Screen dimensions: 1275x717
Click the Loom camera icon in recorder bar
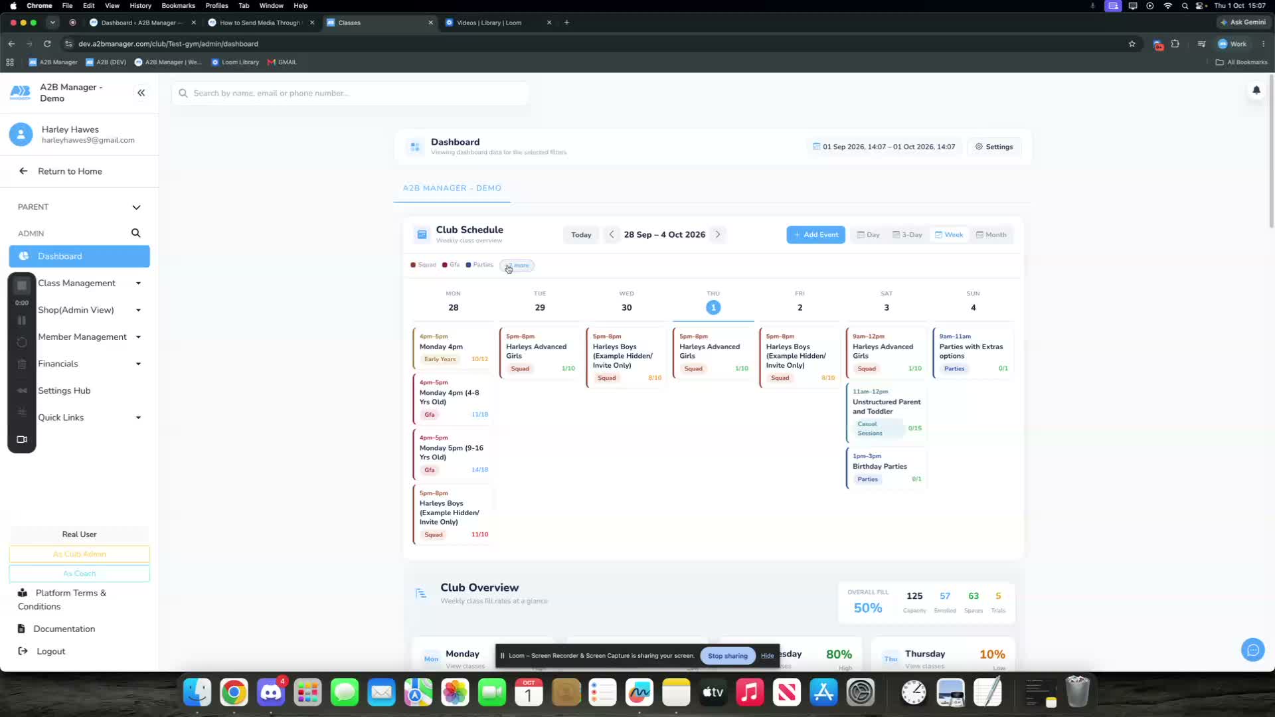point(22,439)
